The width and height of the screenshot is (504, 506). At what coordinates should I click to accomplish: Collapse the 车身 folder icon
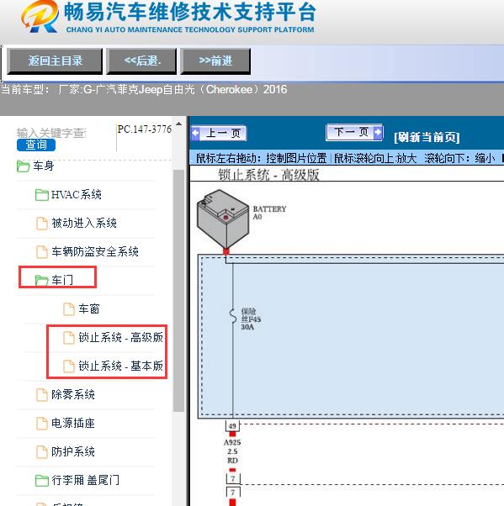pos(24,166)
